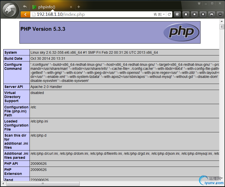This screenshot has height=187, width=225.
Task: Minimize the browser window
Action: click(x=206, y=4)
